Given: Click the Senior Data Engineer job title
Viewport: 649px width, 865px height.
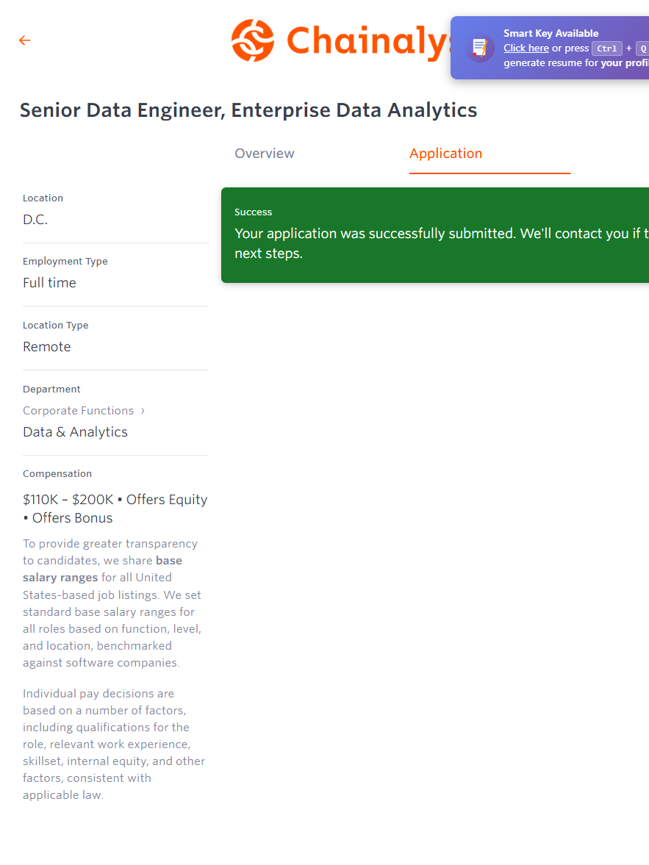Looking at the screenshot, I should coord(248,110).
